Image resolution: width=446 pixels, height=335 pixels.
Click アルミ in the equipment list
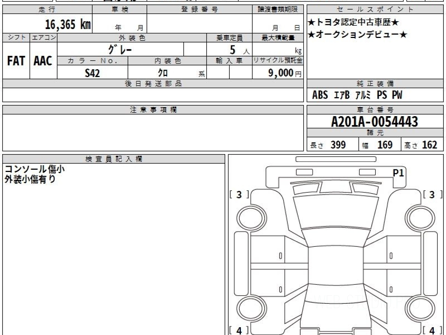tap(363, 95)
